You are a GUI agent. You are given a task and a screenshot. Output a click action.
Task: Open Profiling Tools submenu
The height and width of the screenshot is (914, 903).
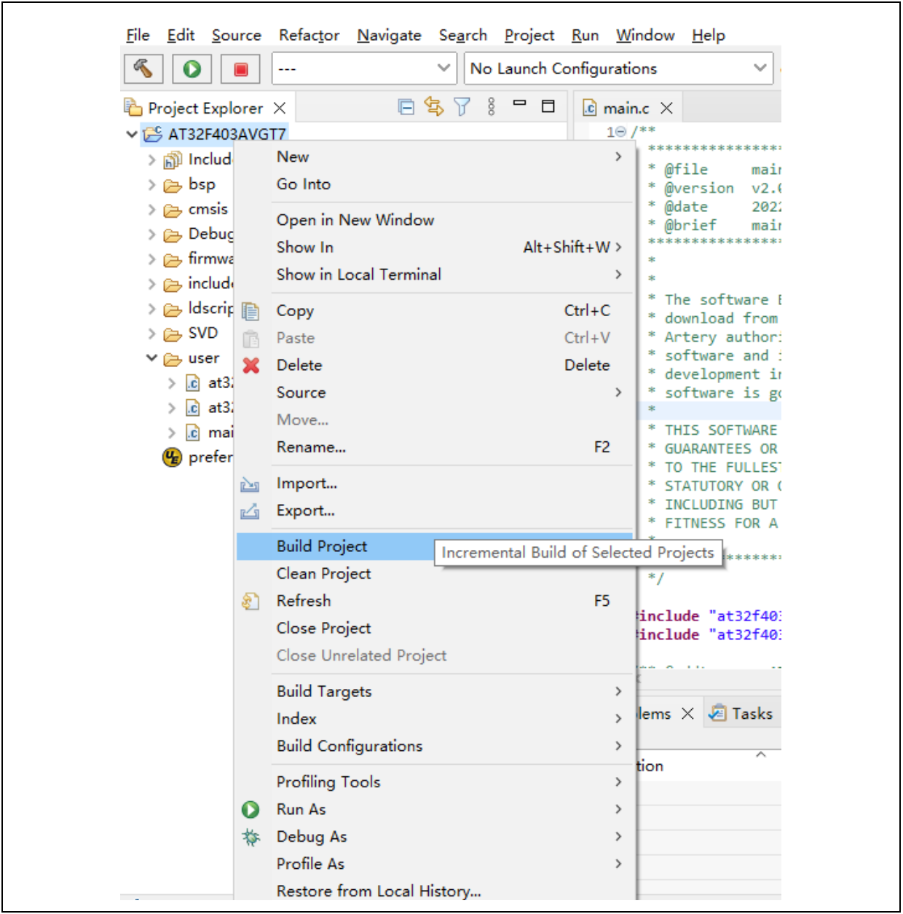435,782
